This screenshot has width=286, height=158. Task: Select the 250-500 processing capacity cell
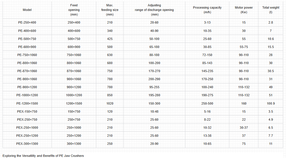(207, 103)
